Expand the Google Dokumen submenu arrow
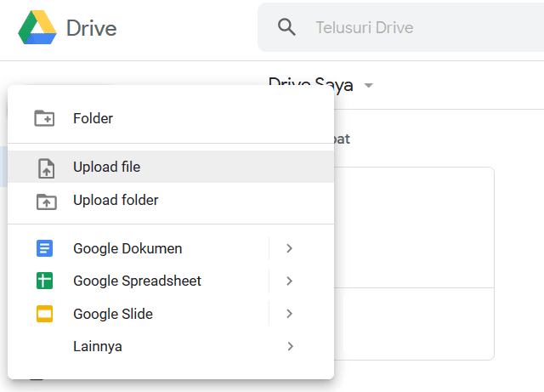The width and height of the screenshot is (544, 392). click(290, 248)
